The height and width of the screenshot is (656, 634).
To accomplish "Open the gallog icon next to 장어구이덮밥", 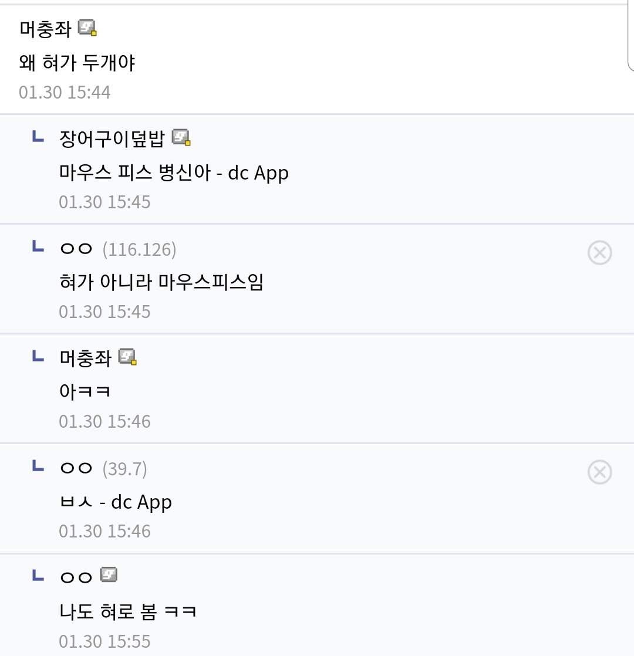I will (x=181, y=138).
